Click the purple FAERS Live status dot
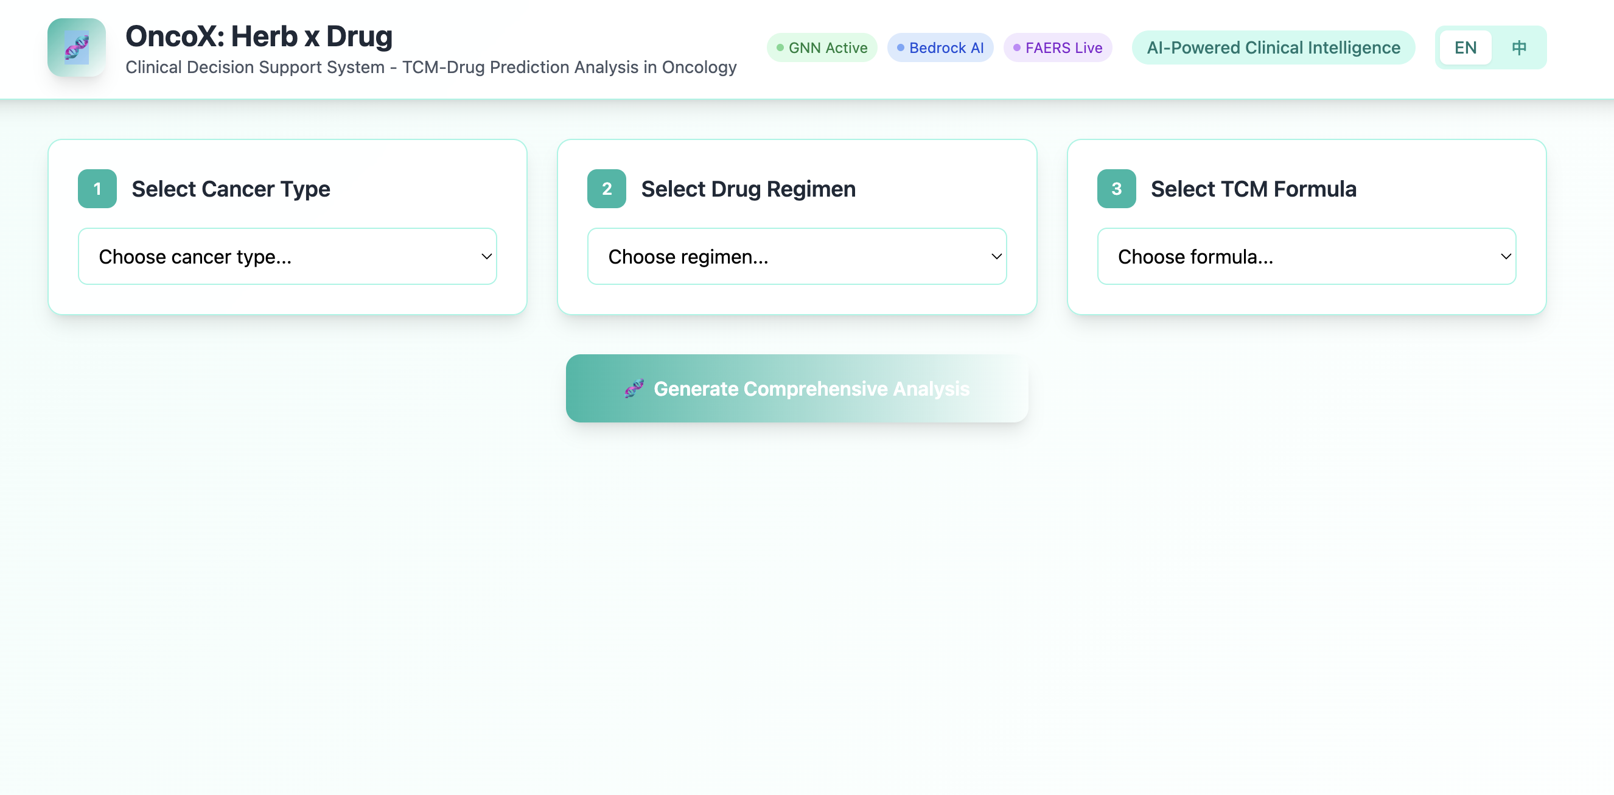 click(x=1017, y=47)
